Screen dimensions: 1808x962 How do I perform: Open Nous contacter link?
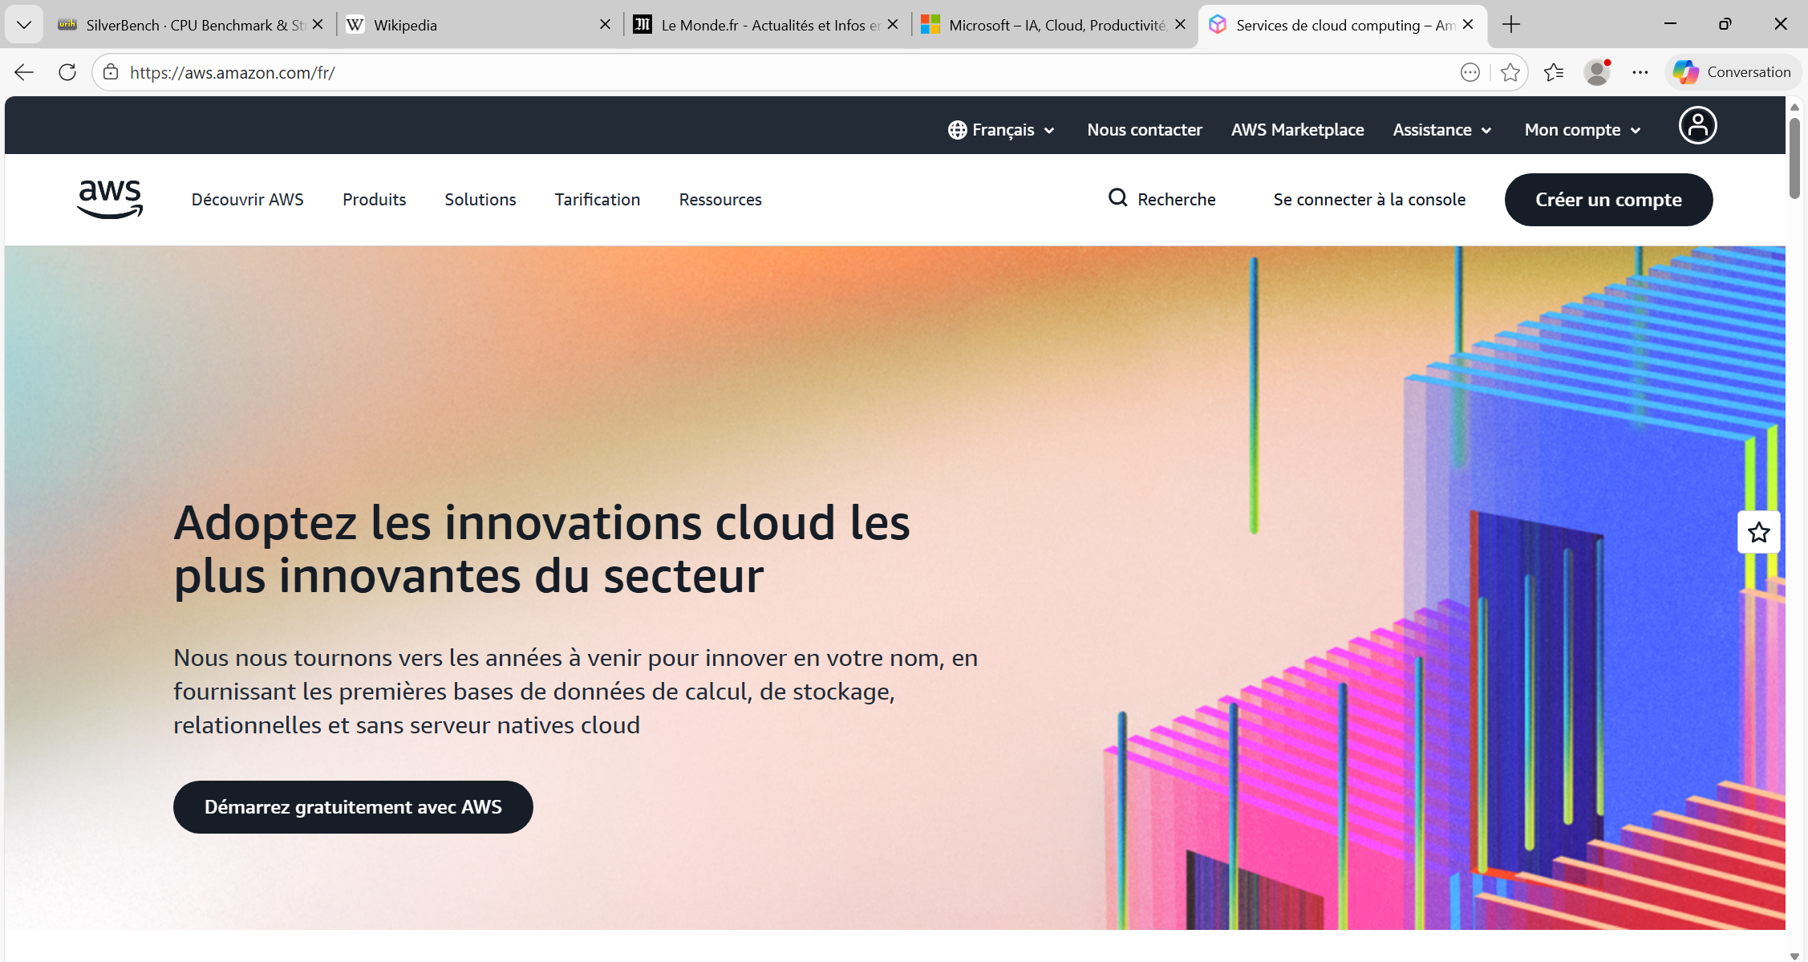[x=1145, y=130]
